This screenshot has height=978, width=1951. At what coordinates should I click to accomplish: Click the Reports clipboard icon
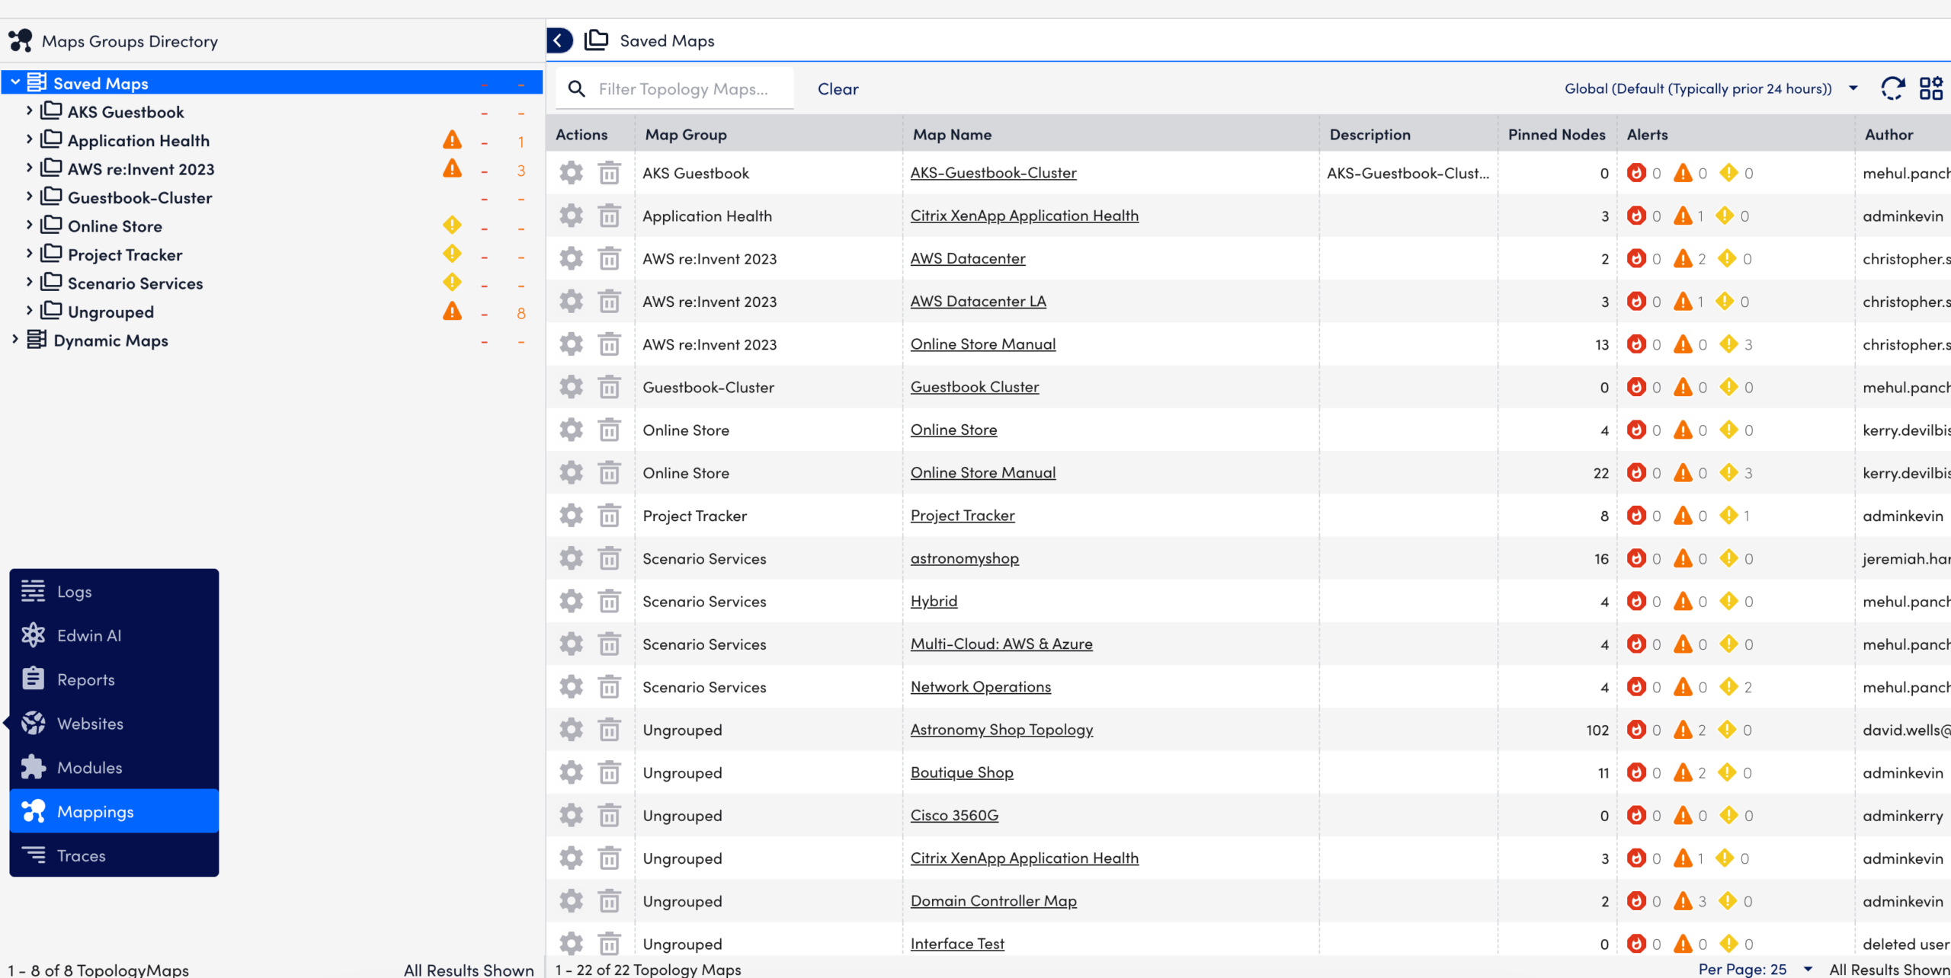[x=33, y=679]
